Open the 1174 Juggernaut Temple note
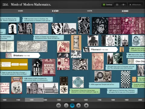This screenshot has width=145, height=109. click(x=104, y=85)
